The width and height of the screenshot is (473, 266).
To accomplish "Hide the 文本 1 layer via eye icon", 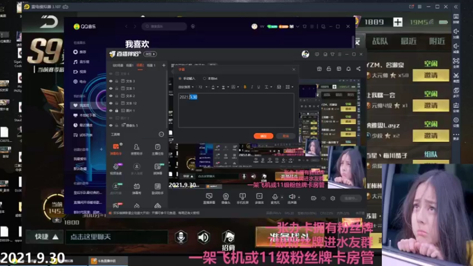I will tap(111, 88).
